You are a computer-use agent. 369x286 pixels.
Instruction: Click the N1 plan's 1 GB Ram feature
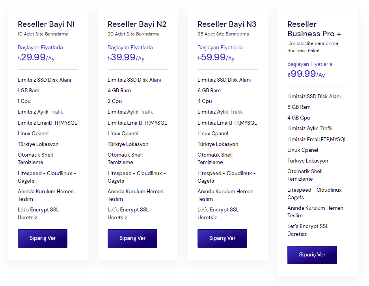(x=28, y=90)
